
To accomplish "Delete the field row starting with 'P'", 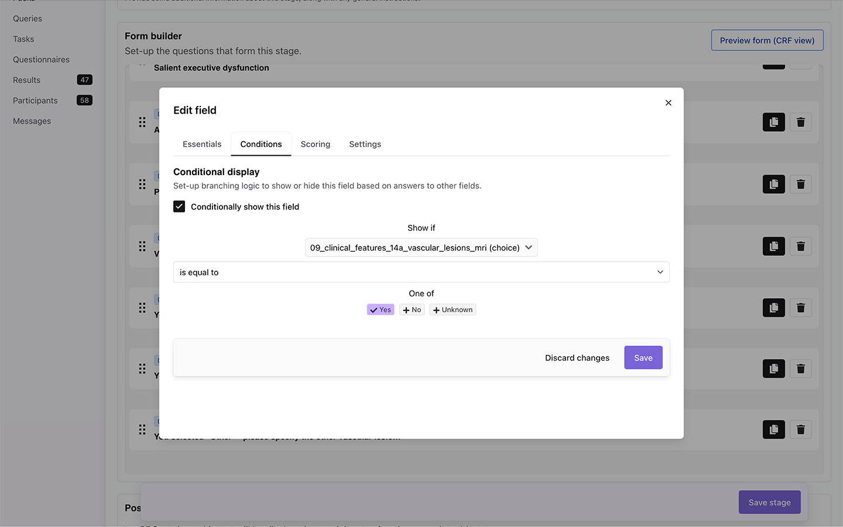I will click(801, 184).
